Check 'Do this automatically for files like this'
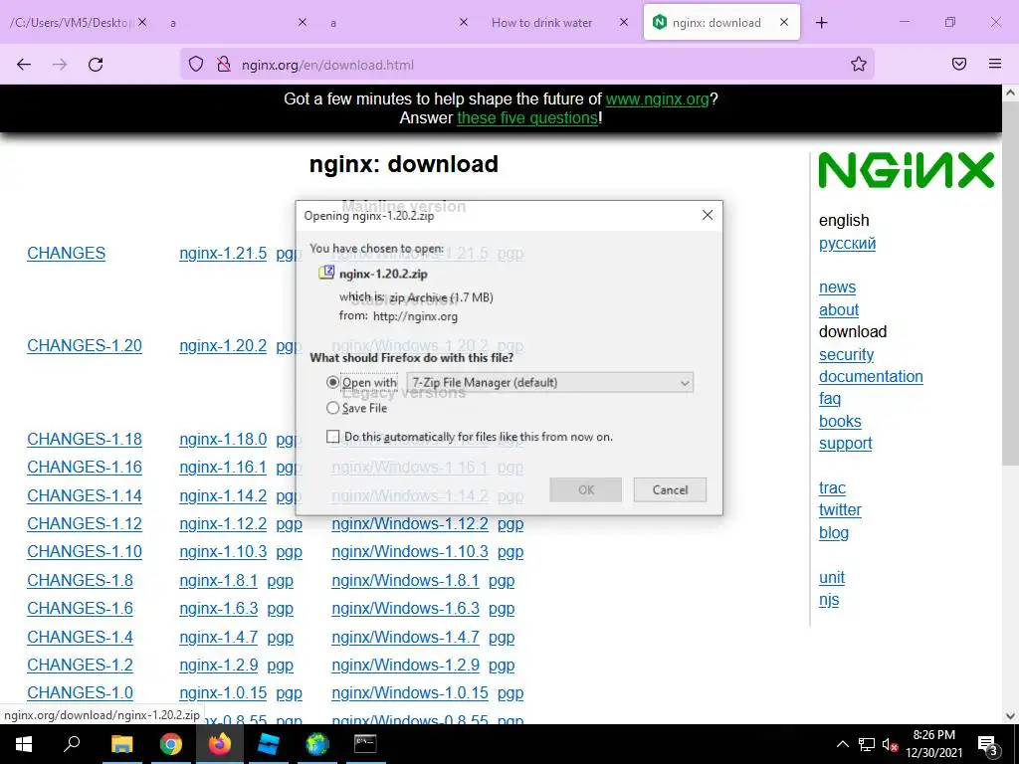Viewport: 1019px width, 764px height. 332,437
